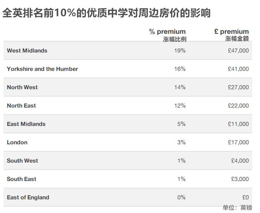Click the "£ premium" column header
Image resolution: width=260 pixels, height=213 pixels.
pyautogui.click(x=231, y=32)
